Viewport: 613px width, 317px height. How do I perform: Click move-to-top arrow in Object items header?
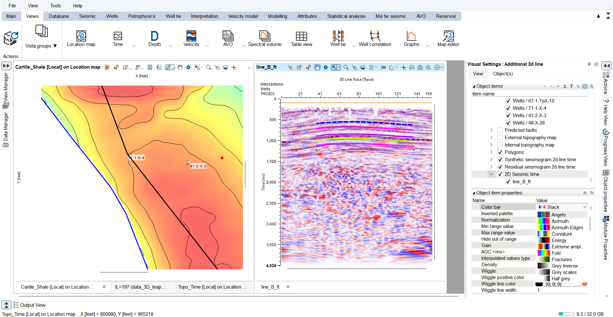click(565, 86)
